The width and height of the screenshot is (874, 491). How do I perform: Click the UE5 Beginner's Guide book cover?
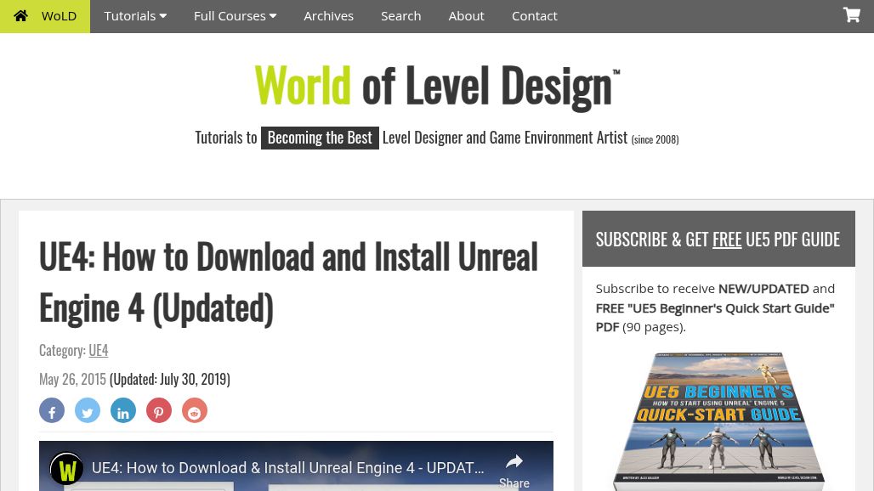(x=718, y=421)
